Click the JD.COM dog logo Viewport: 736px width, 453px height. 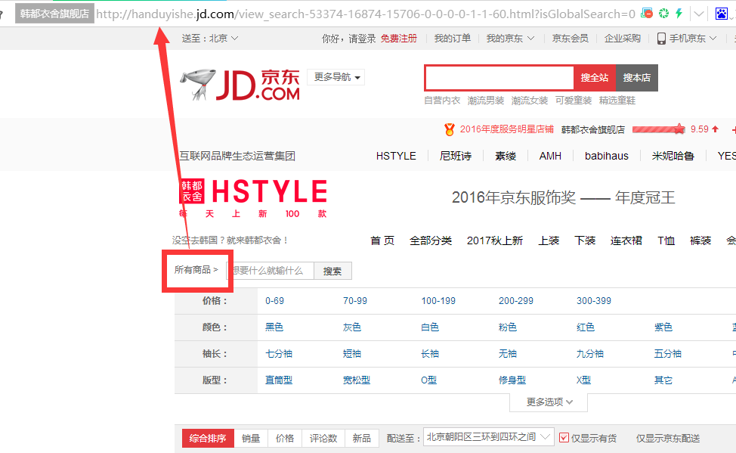pos(240,85)
